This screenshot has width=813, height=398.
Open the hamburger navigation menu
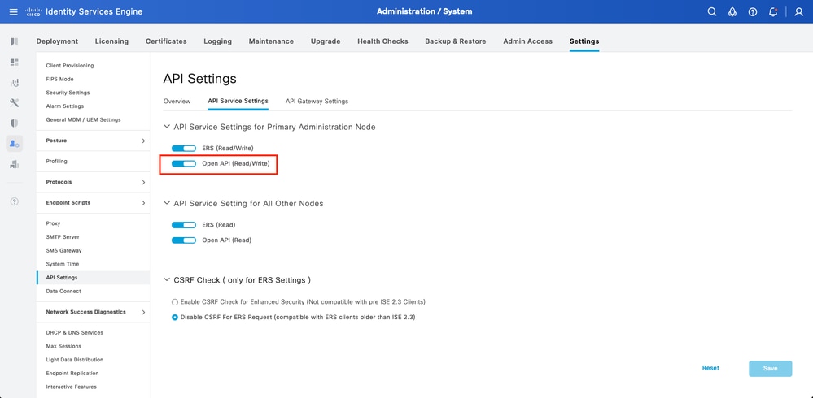14,11
